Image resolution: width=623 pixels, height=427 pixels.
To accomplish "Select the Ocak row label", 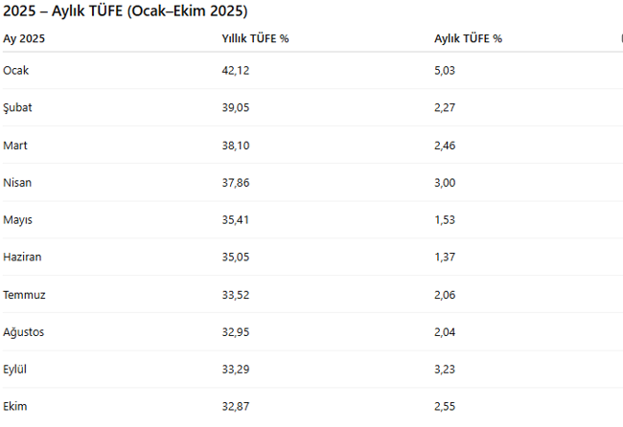I will 16,71.
